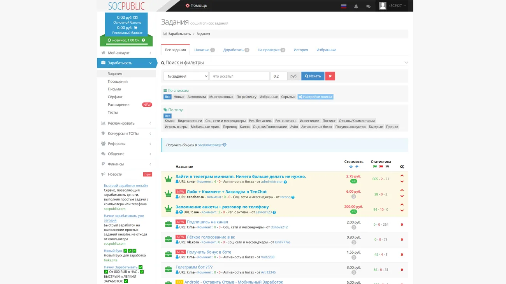Hide the 'Подпишись на канал' task with red cross

click(402, 225)
